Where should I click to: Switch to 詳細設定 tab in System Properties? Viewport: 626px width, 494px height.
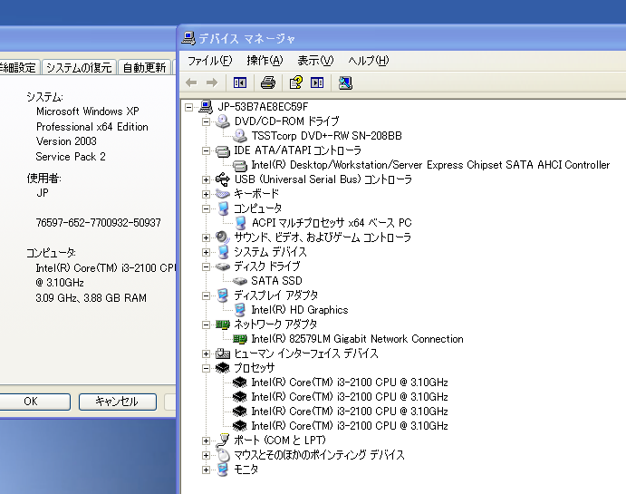pos(18,67)
